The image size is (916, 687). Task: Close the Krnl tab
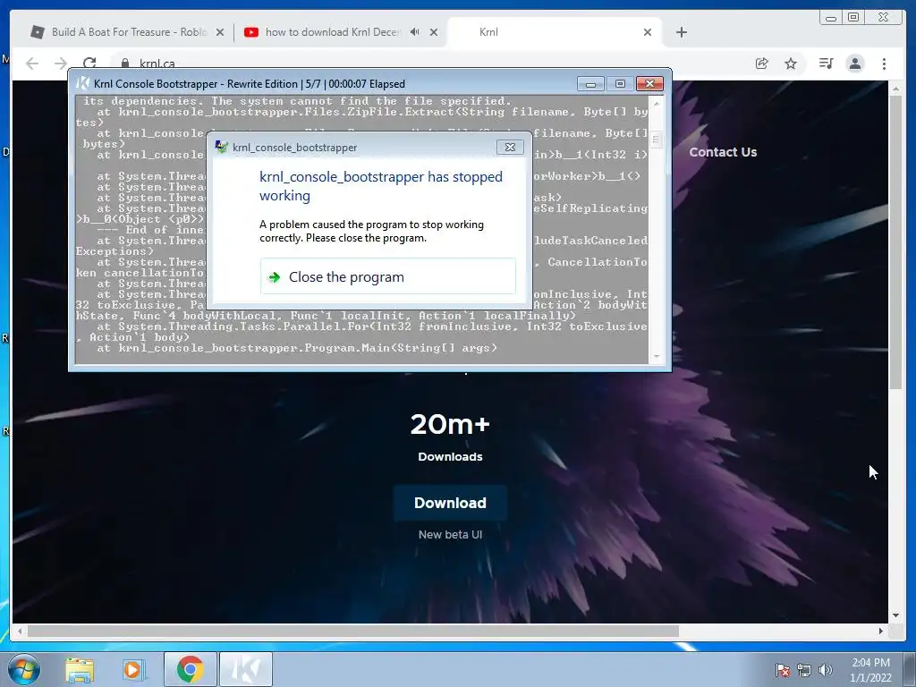[x=648, y=32]
